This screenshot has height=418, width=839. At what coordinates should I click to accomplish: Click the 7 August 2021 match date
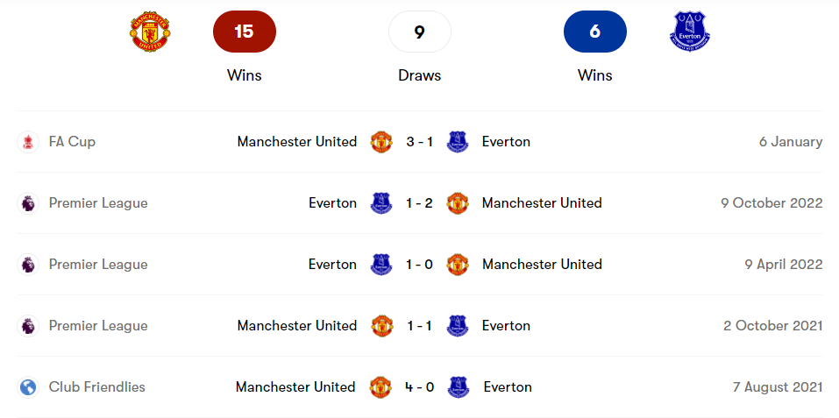778,387
